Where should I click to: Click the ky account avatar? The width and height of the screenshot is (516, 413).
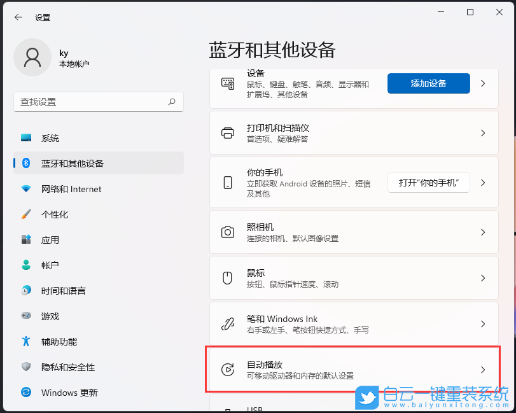pyautogui.click(x=32, y=57)
